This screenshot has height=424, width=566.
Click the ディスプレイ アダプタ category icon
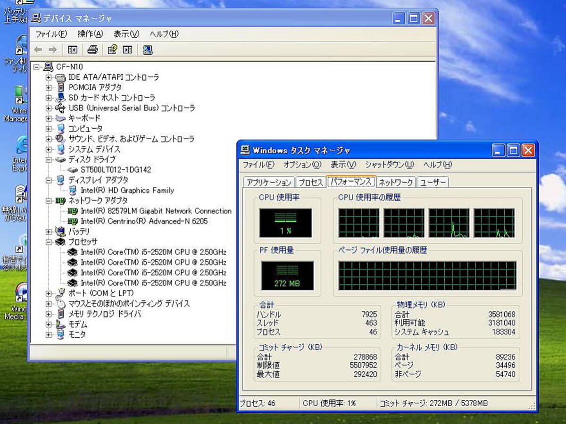[60, 180]
